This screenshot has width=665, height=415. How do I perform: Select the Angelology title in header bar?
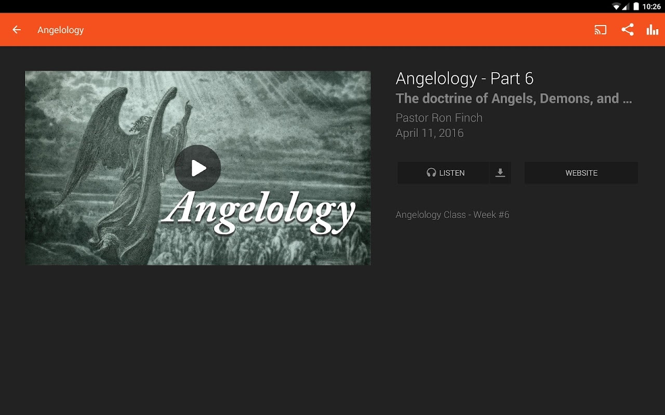coord(60,30)
